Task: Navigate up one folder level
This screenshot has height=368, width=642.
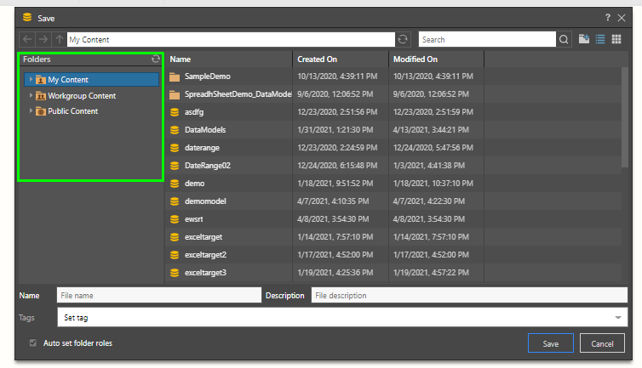Action: [58, 39]
